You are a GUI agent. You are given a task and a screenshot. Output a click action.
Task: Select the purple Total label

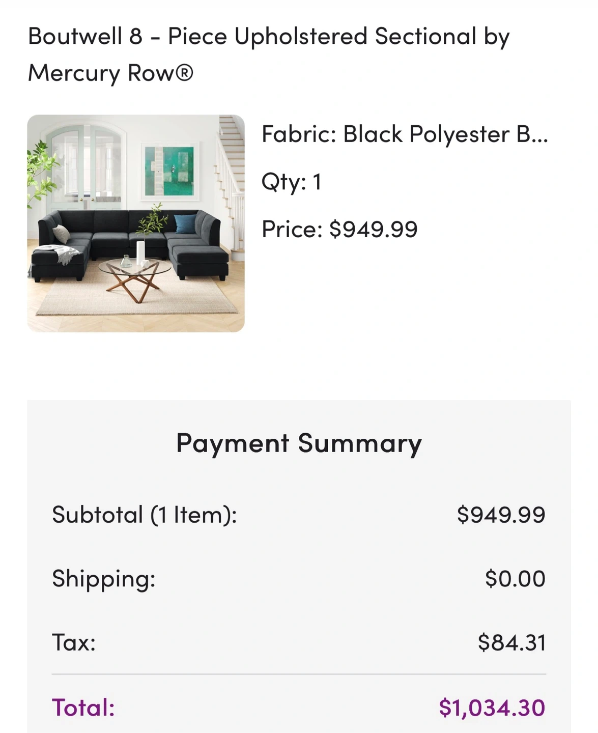coord(83,708)
